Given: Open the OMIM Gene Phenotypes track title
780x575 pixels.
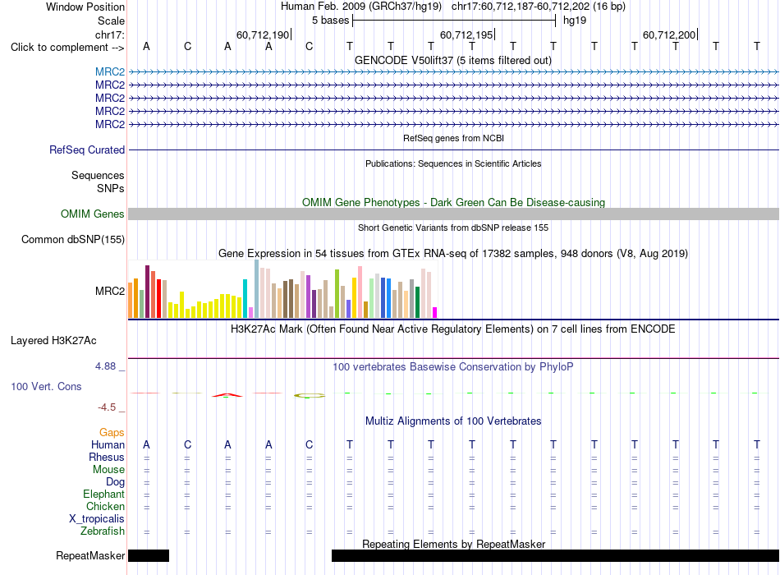Looking at the screenshot, I should click(453, 202).
